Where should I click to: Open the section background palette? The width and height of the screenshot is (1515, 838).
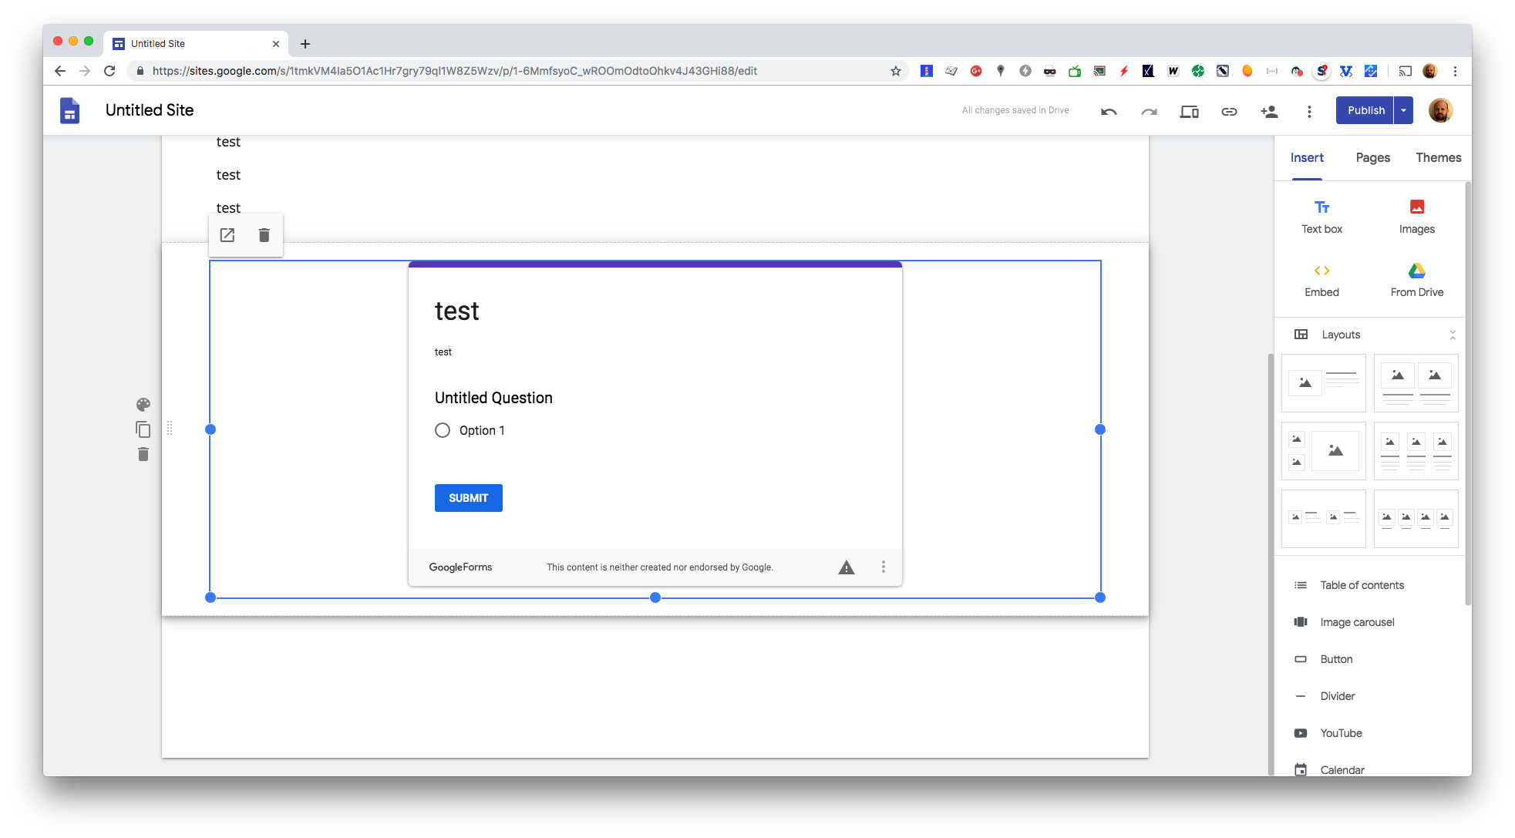[143, 404]
